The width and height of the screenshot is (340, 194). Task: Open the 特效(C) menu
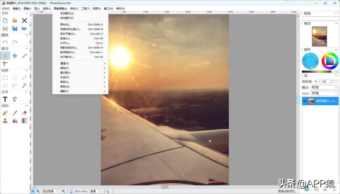click(74, 9)
